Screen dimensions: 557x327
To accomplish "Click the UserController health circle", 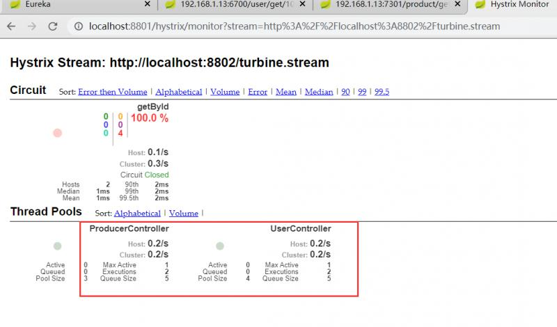I will click(x=220, y=246).
